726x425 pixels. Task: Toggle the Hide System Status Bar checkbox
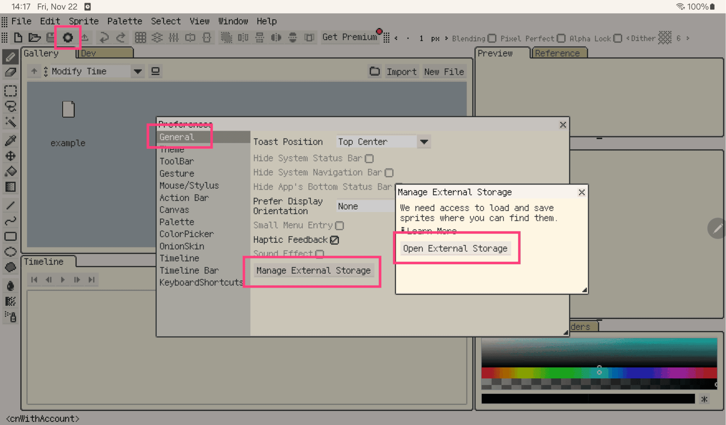369,159
